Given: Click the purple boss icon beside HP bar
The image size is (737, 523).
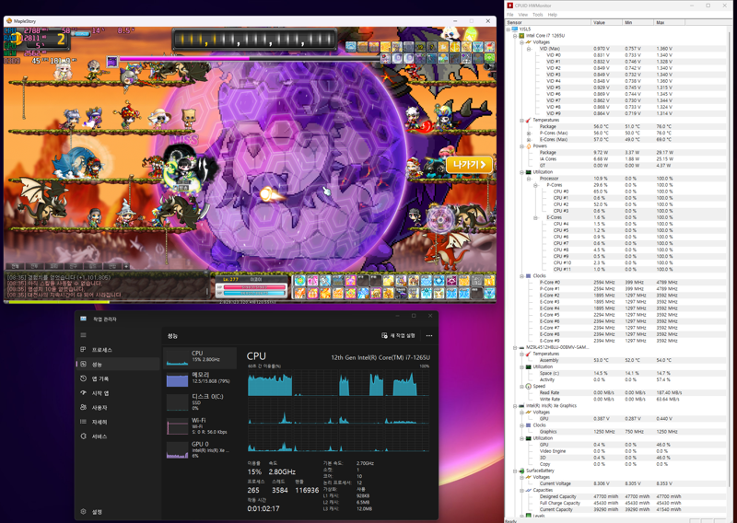Looking at the screenshot, I should tap(111, 62).
